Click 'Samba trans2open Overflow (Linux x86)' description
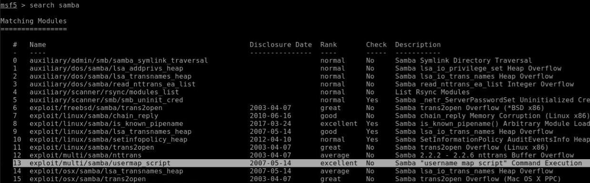 pos(472,147)
